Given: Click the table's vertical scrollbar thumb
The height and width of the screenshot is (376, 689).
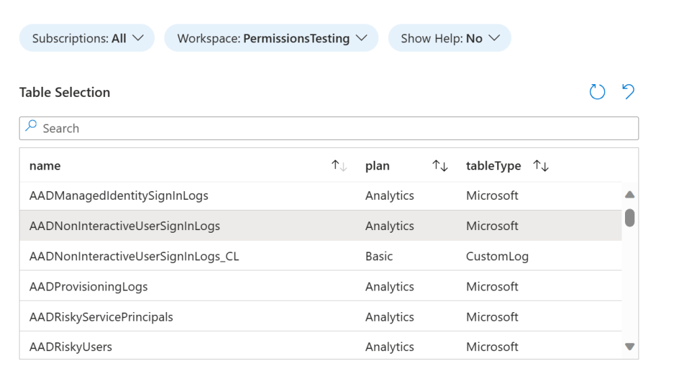Looking at the screenshot, I should (630, 218).
